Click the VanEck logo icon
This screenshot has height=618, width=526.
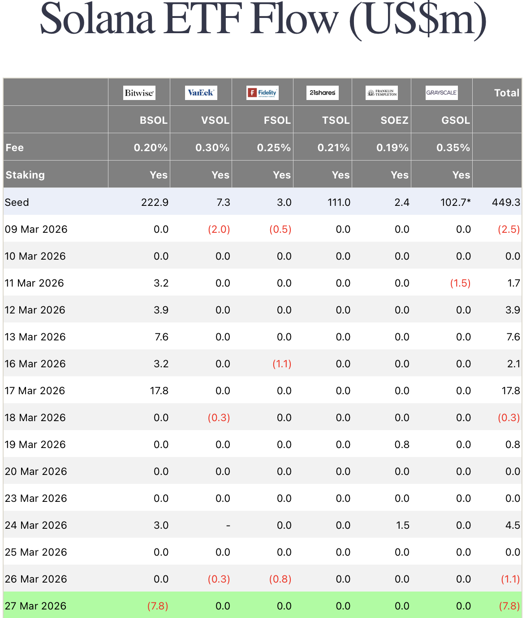(201, 93)
